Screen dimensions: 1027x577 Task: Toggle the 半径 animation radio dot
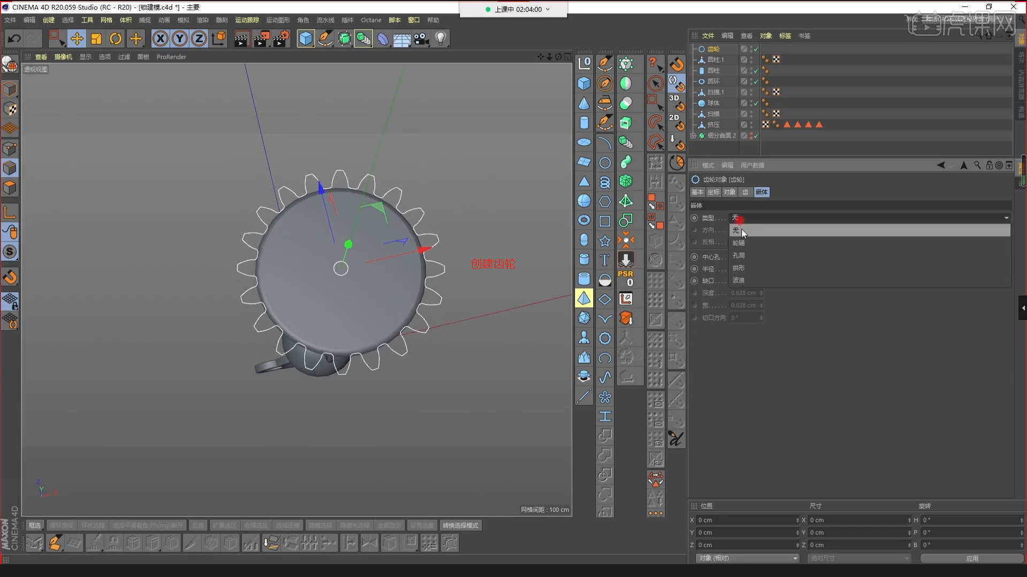pos(694,269)
